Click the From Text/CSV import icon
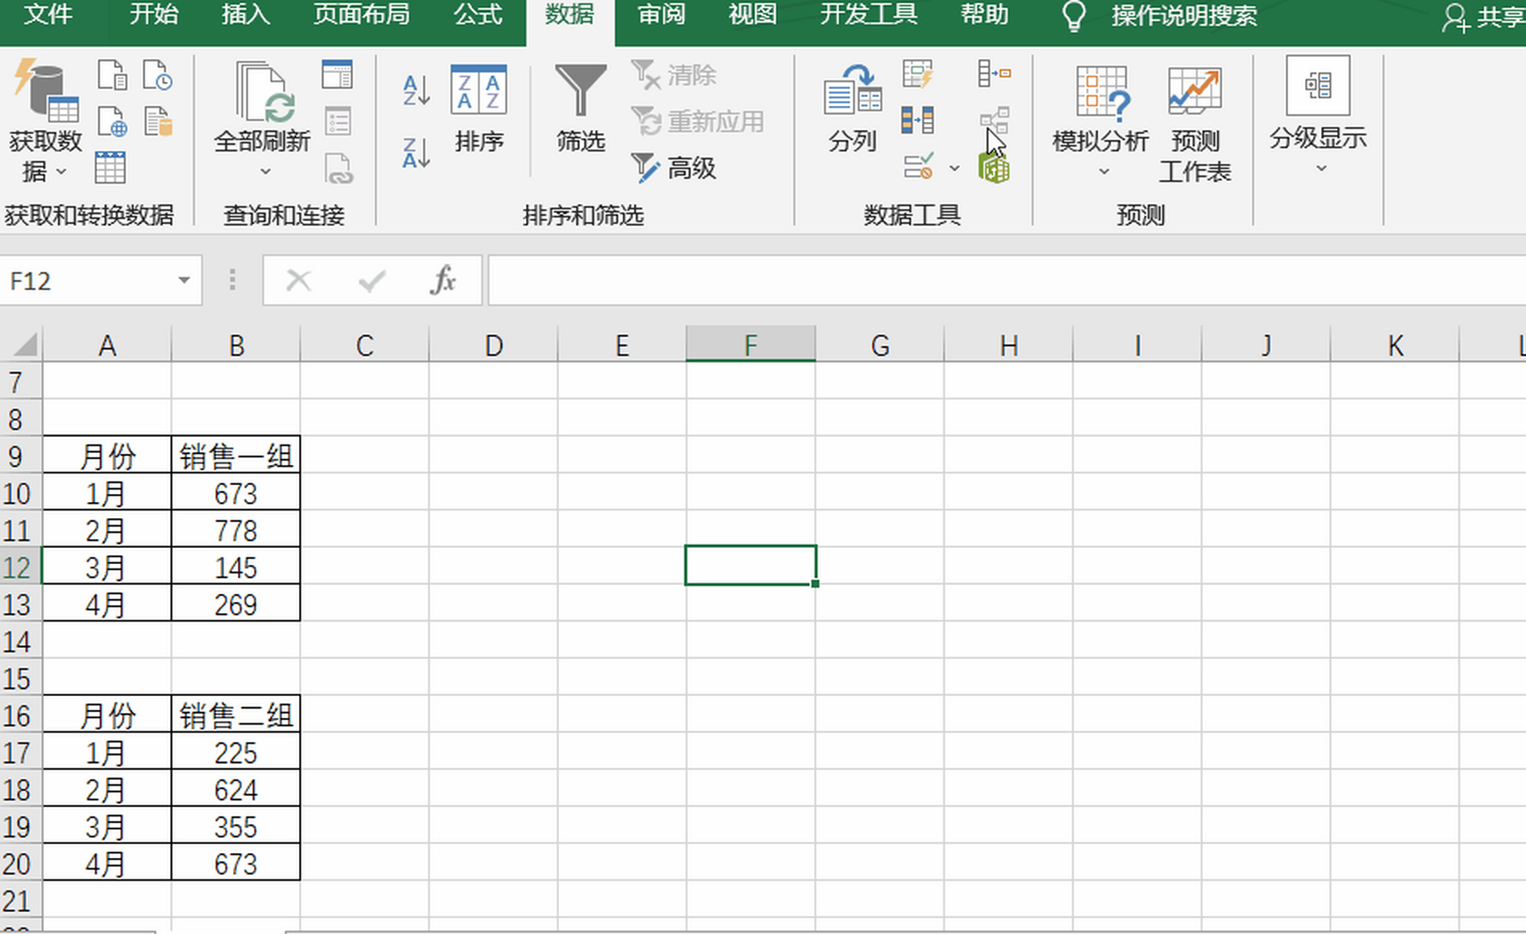 [112, 74]
